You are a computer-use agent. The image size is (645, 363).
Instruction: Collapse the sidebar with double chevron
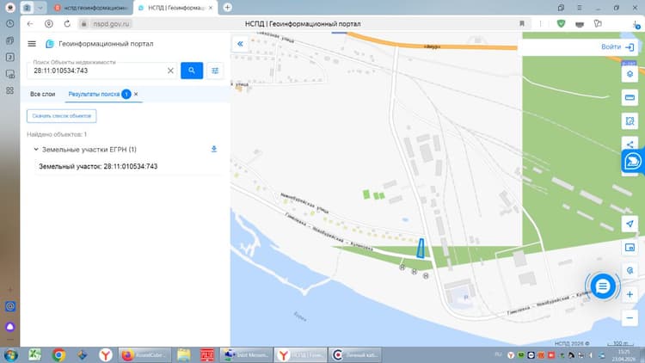[240, 44]
